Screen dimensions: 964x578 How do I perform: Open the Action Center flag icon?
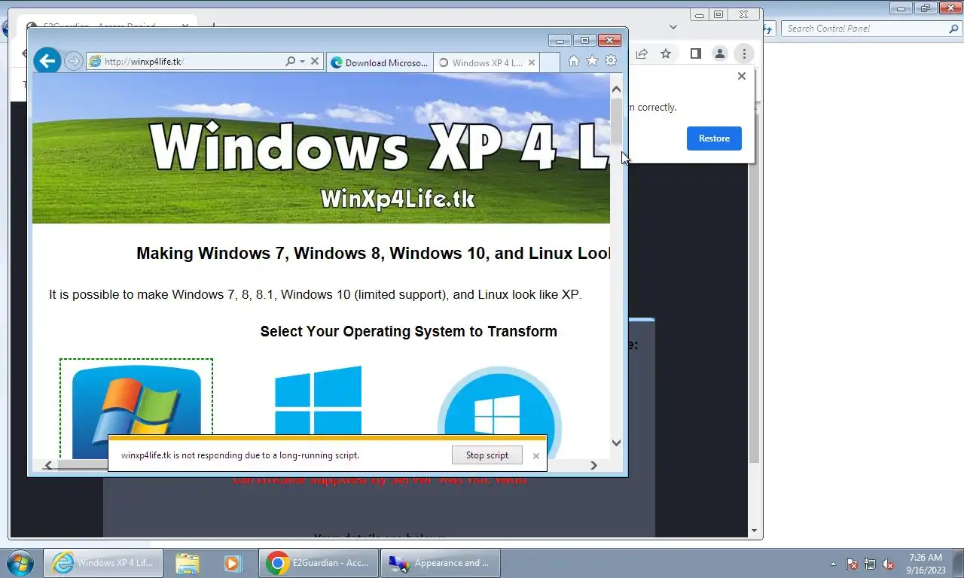coord(852,564)
